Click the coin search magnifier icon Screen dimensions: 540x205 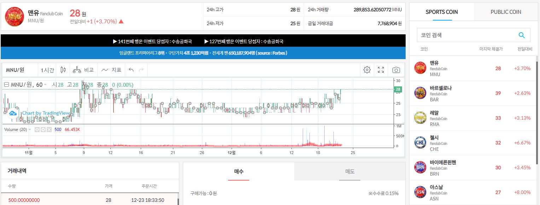[522, 35]
